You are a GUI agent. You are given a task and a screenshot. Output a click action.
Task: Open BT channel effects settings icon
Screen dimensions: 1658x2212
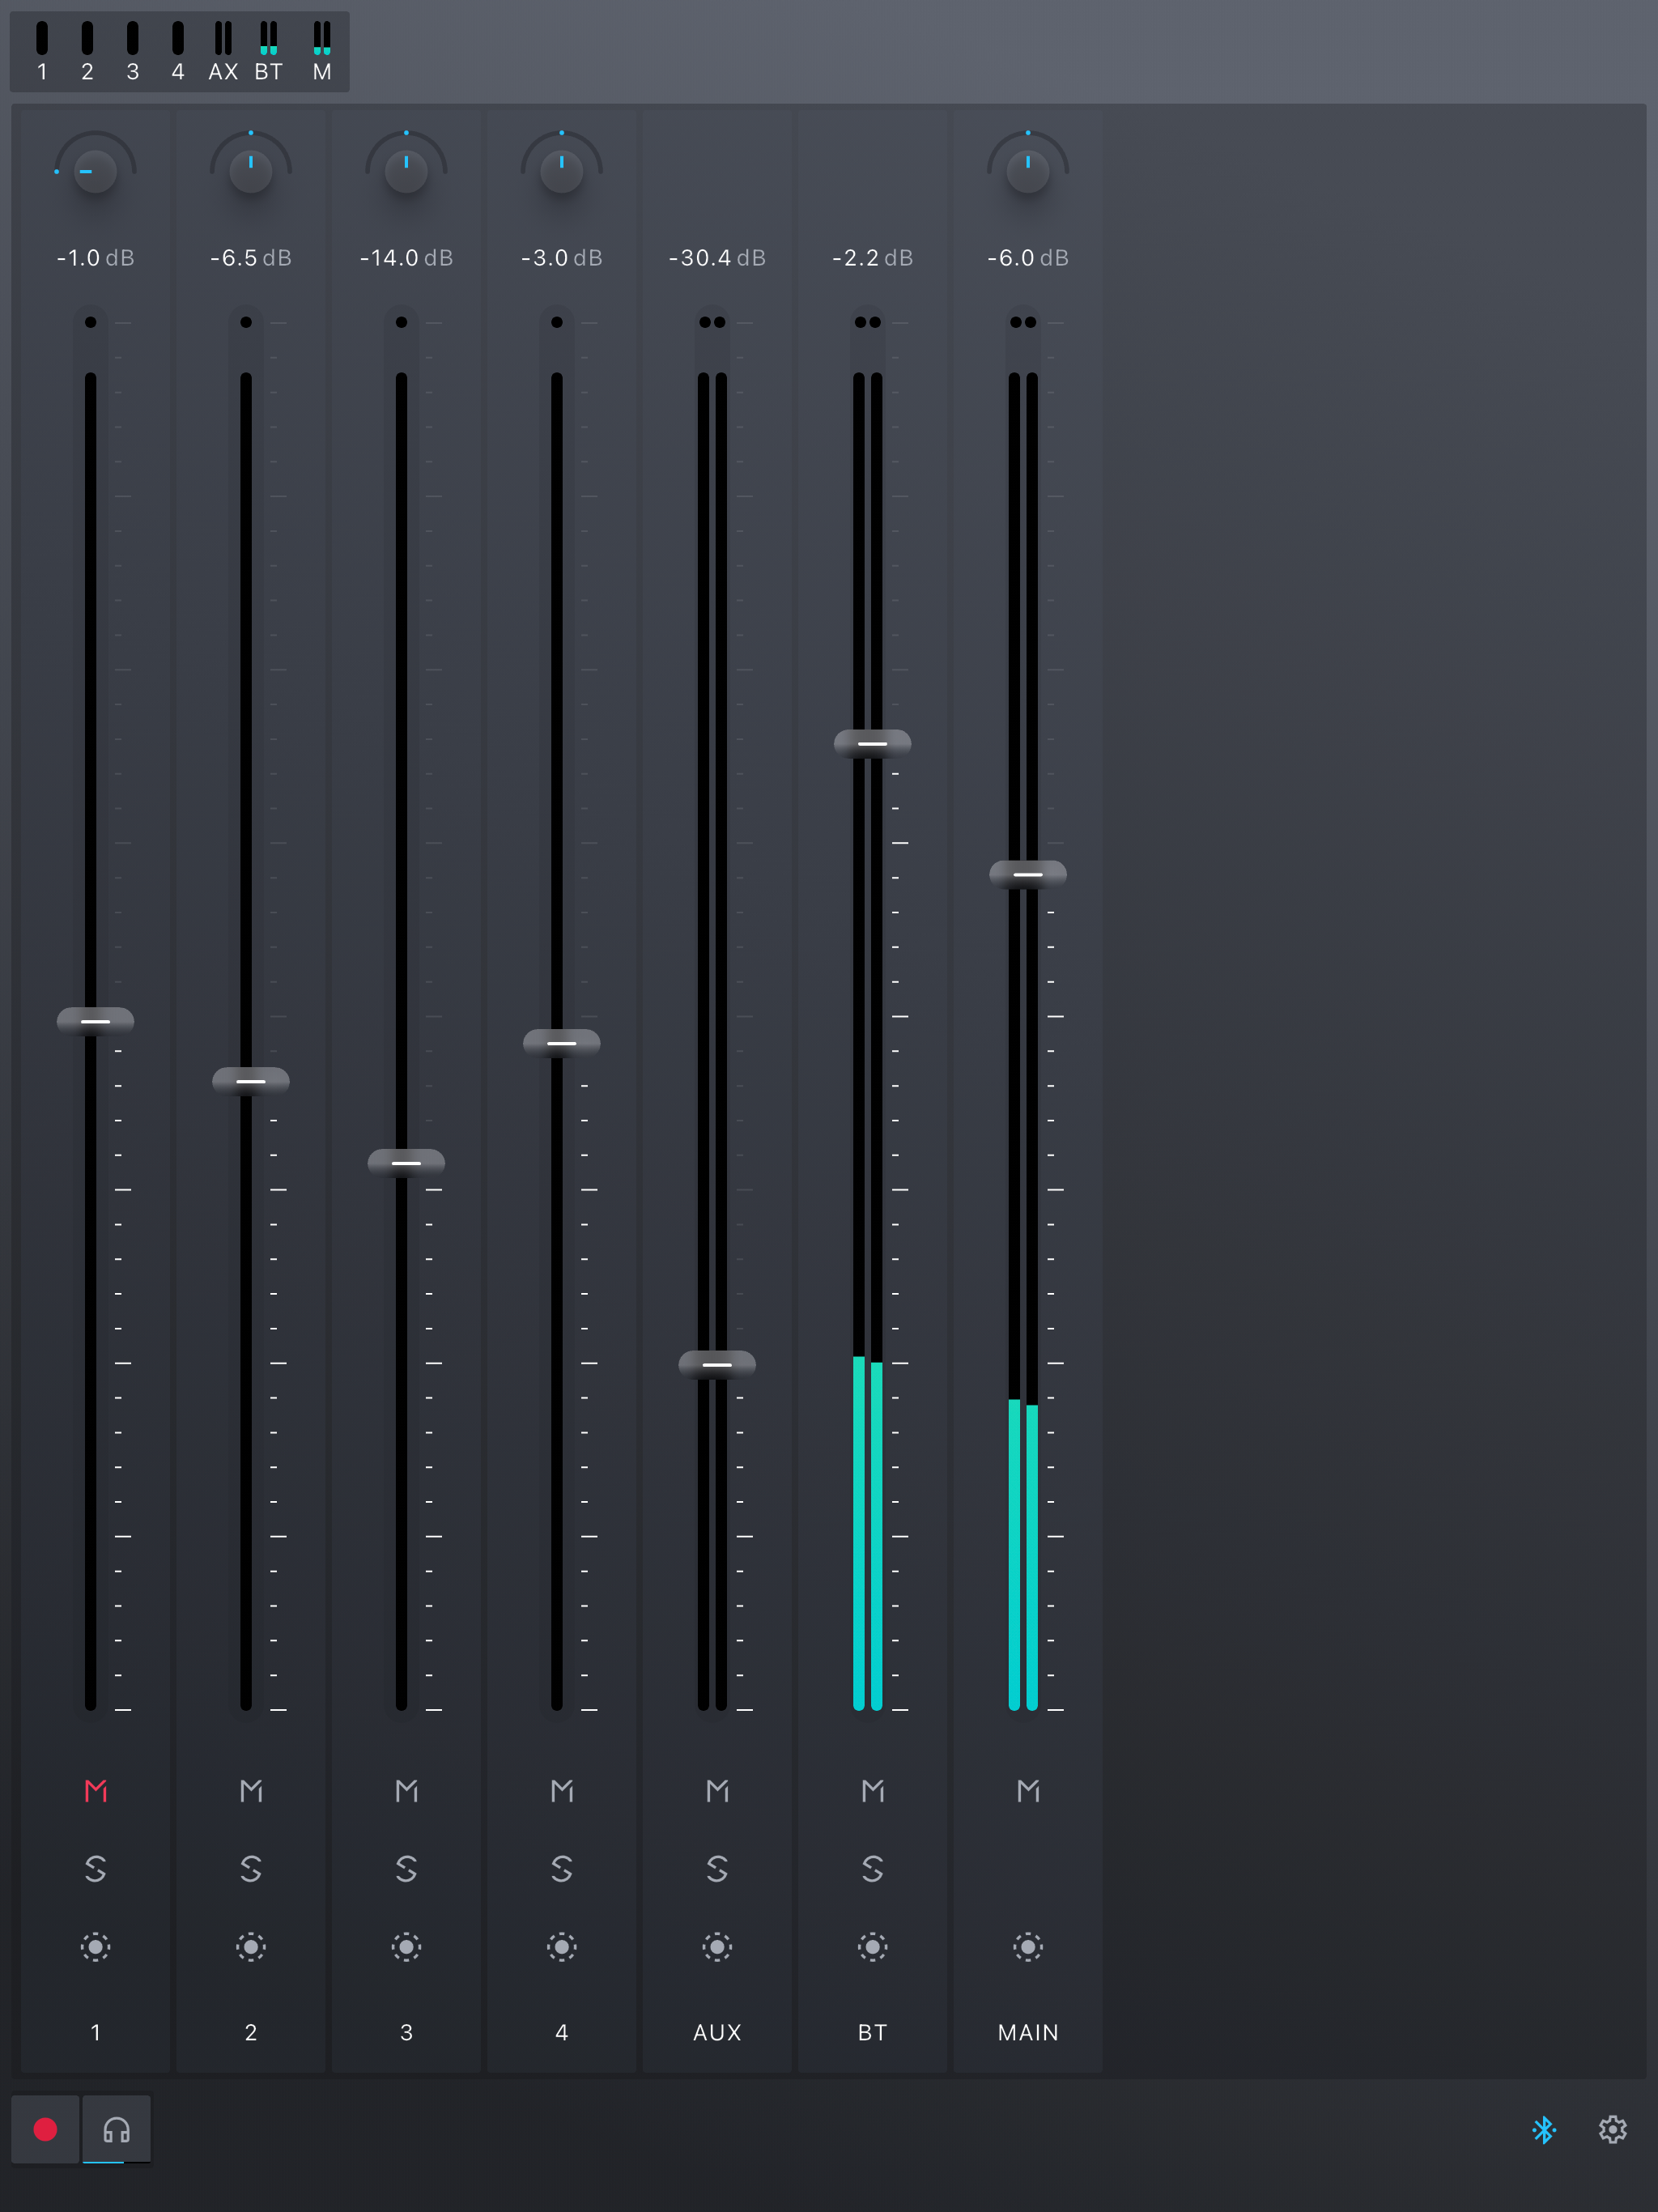[873, 1946]
